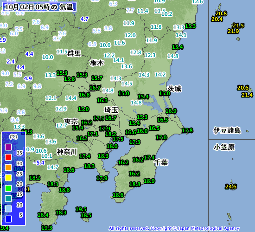Click the orange 25–30°C legend swatch
The width and height of the screenshot is (255, 232).
(8, 168)
